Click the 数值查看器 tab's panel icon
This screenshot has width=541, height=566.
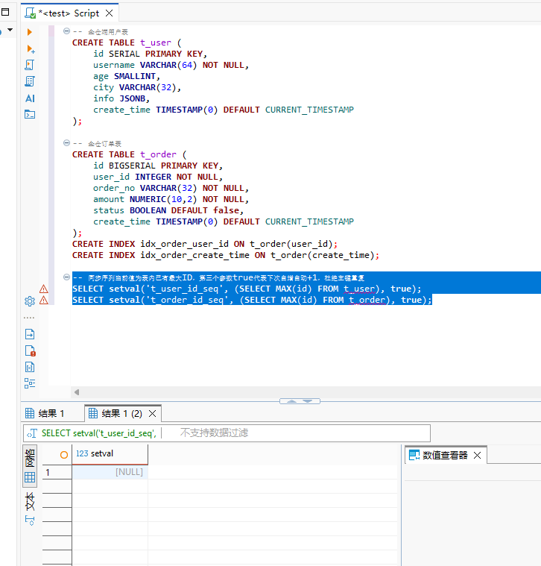click(414, 455)
